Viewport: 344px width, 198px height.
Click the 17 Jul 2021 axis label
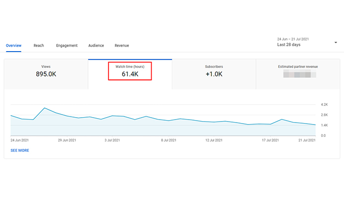point(270,140)
